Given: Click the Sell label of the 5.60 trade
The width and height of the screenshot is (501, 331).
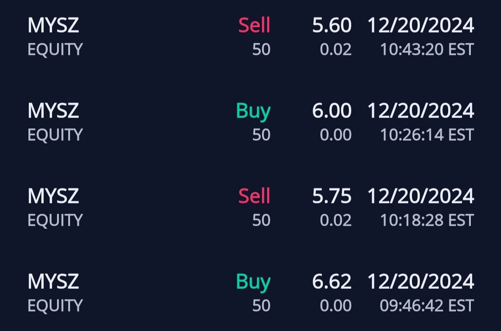Looking at the screenshot, I should click(x=254, y=25).
